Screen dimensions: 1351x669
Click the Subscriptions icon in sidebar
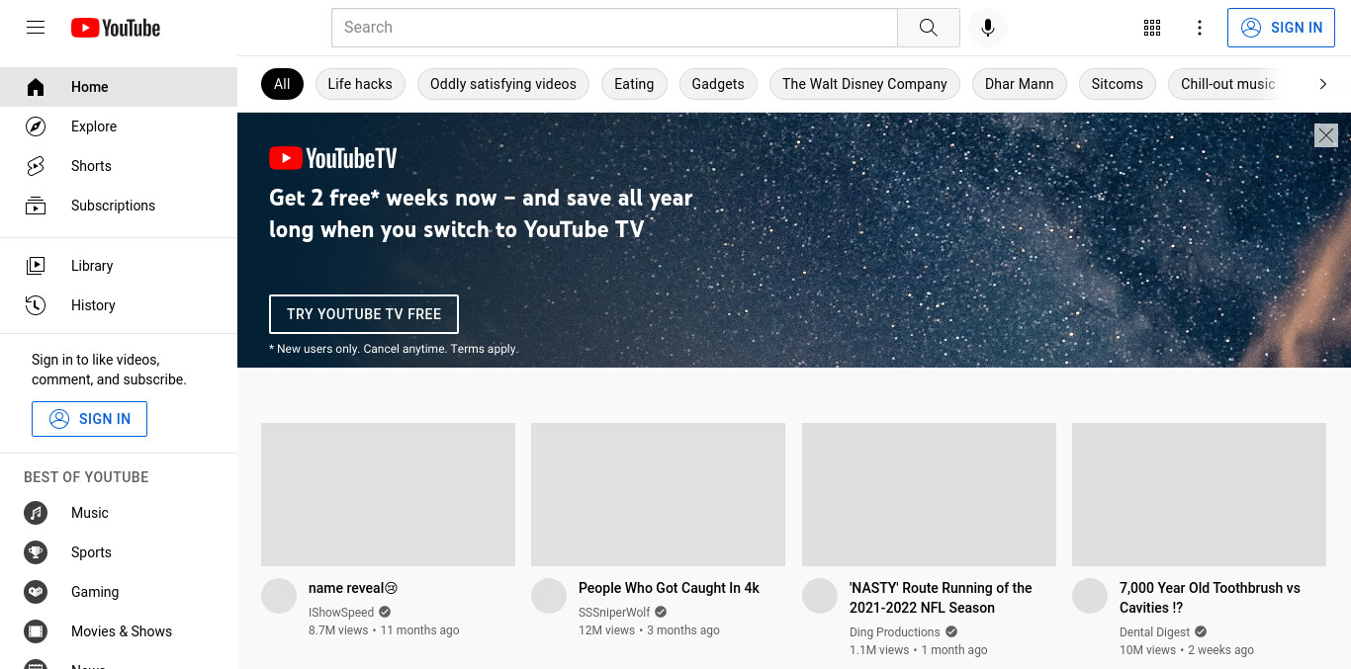(x=36, y=206)
